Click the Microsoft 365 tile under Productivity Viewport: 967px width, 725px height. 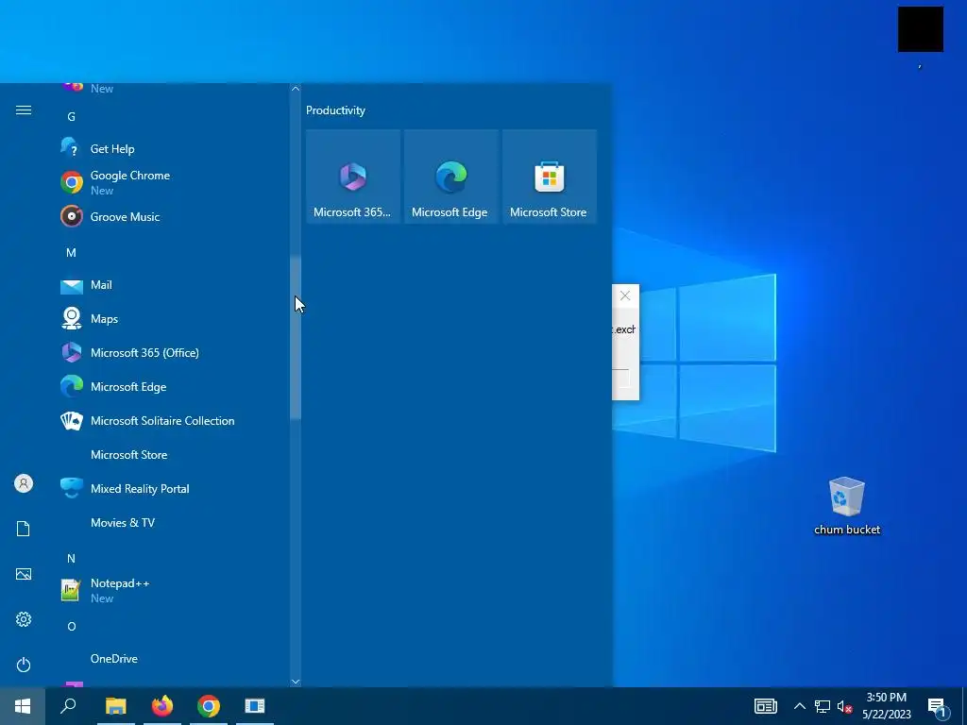point(353,177)
